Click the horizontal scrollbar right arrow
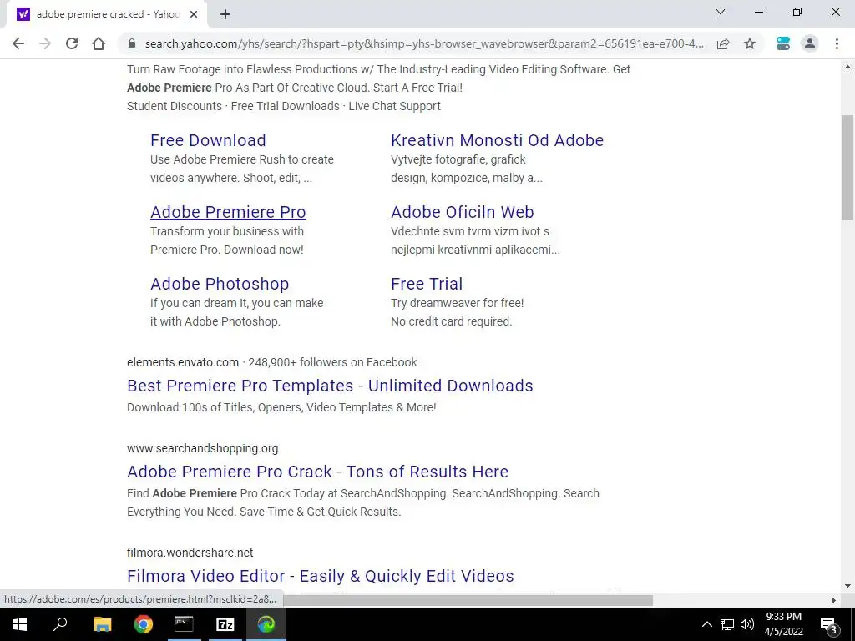This screenshot has height=641, width=855. [x=834, y=600]
